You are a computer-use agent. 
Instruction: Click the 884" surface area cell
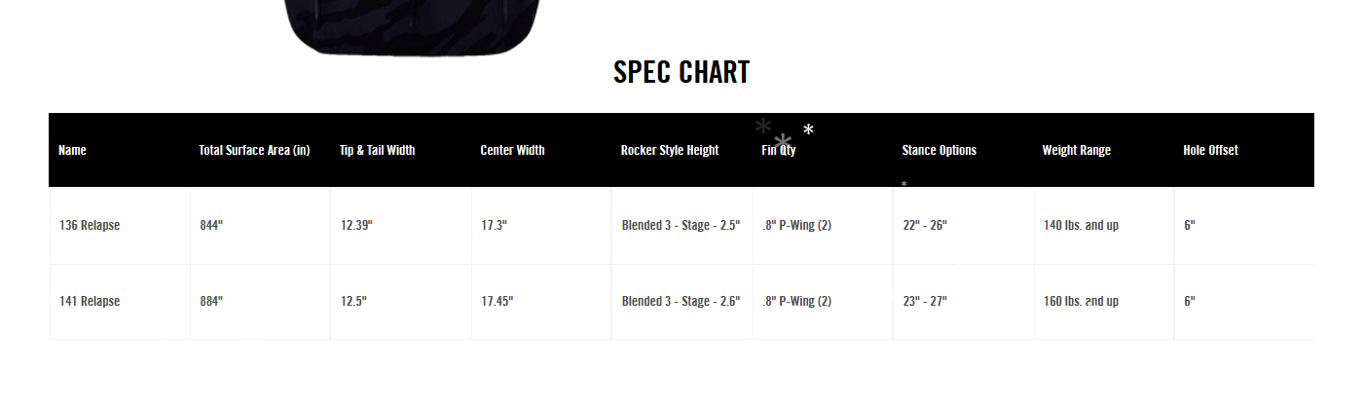(211, 301)
